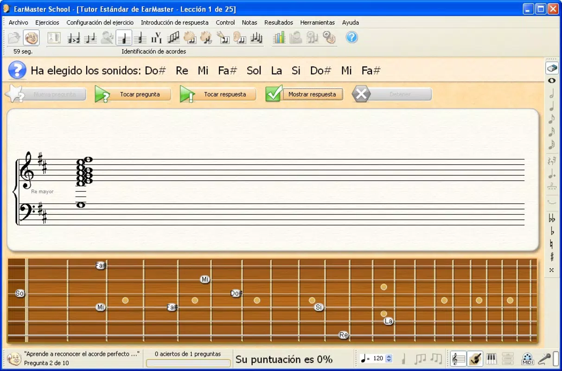Click the large blue question mark beside 'Ha elegido'
The height and width of the screenshot is (371, 562).
point(17,70)
